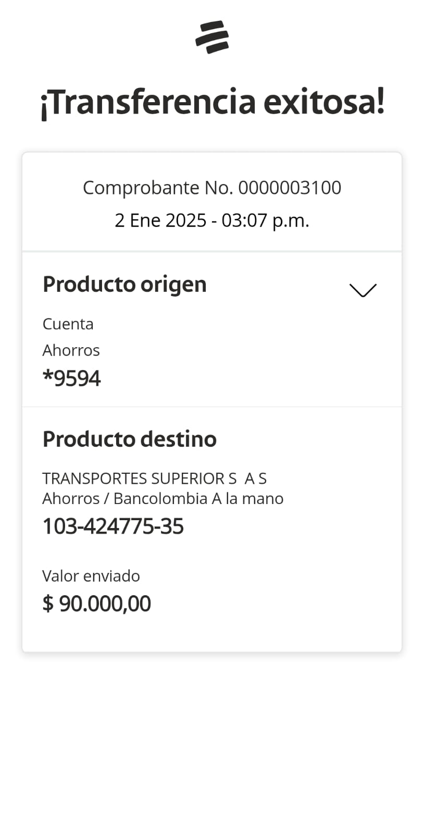424x834 pixels.
Task: Expand the Producto origen chevron
Action: pos(363,290)
